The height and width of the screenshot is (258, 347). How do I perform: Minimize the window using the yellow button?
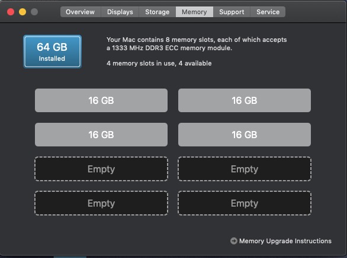pyautogui.click(x=23, y=12)
